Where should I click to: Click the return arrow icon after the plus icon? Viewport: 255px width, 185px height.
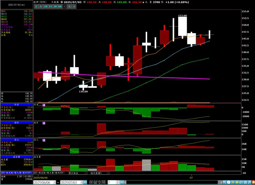pos(241,182)
